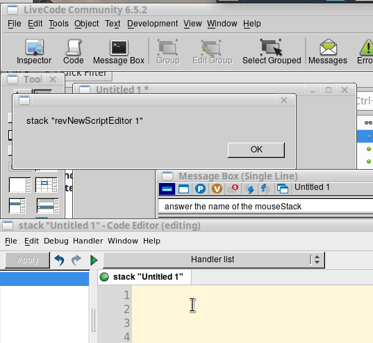373x343 pixels.
Task: Toggle Select Grouped in the toolbar
Action: click(x=272, y=52)
